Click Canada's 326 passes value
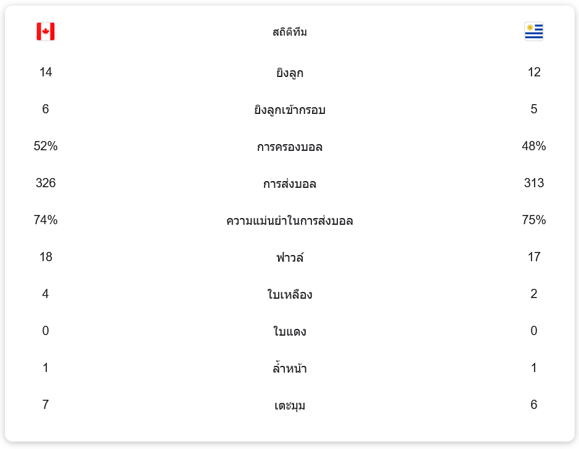Viewport: 579px width, 449px height. coord(46,183)
